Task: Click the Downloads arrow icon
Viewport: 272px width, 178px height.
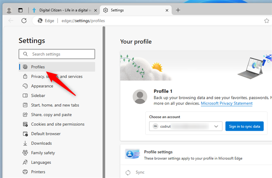Action: tap(25, 143)
